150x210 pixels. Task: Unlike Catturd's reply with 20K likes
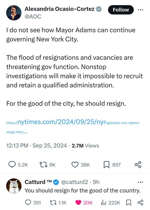(x=78, y=202)
